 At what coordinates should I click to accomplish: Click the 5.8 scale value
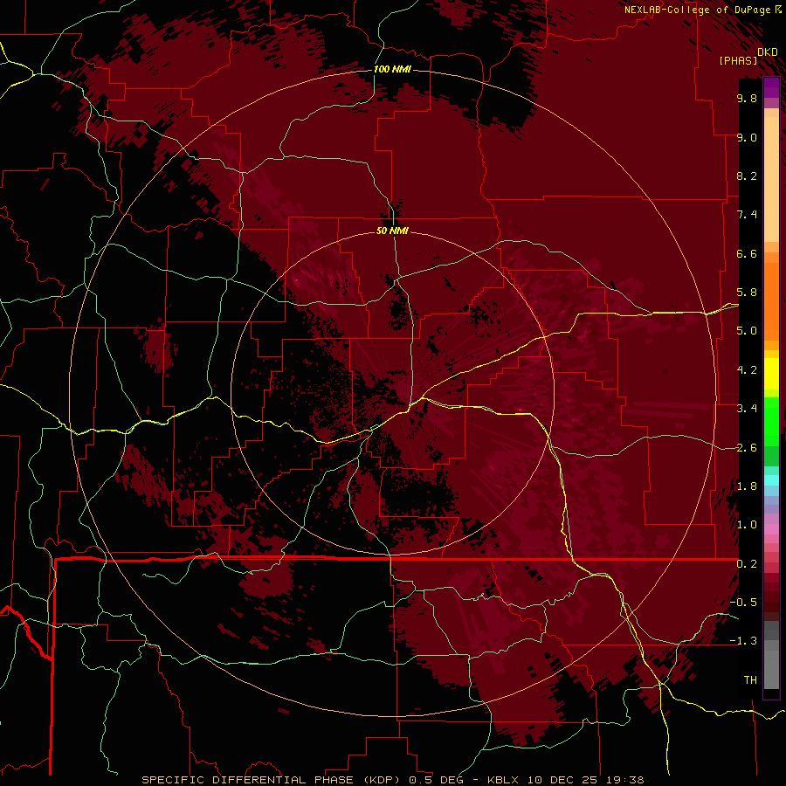point(747,293)
